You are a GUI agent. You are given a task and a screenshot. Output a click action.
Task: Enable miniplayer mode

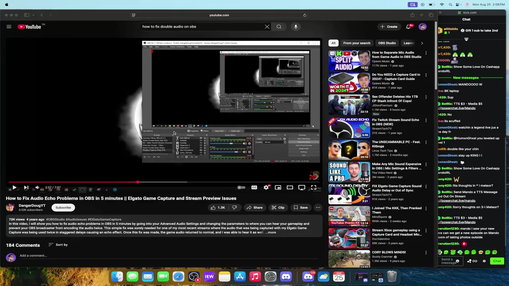[278, 187]
